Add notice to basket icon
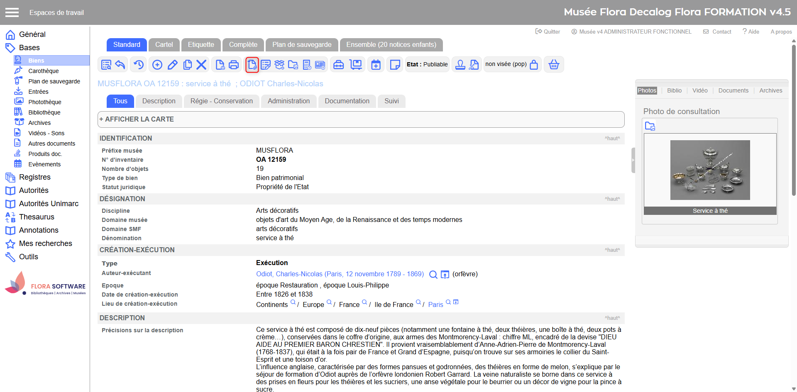797x392 pixels. 554,65
